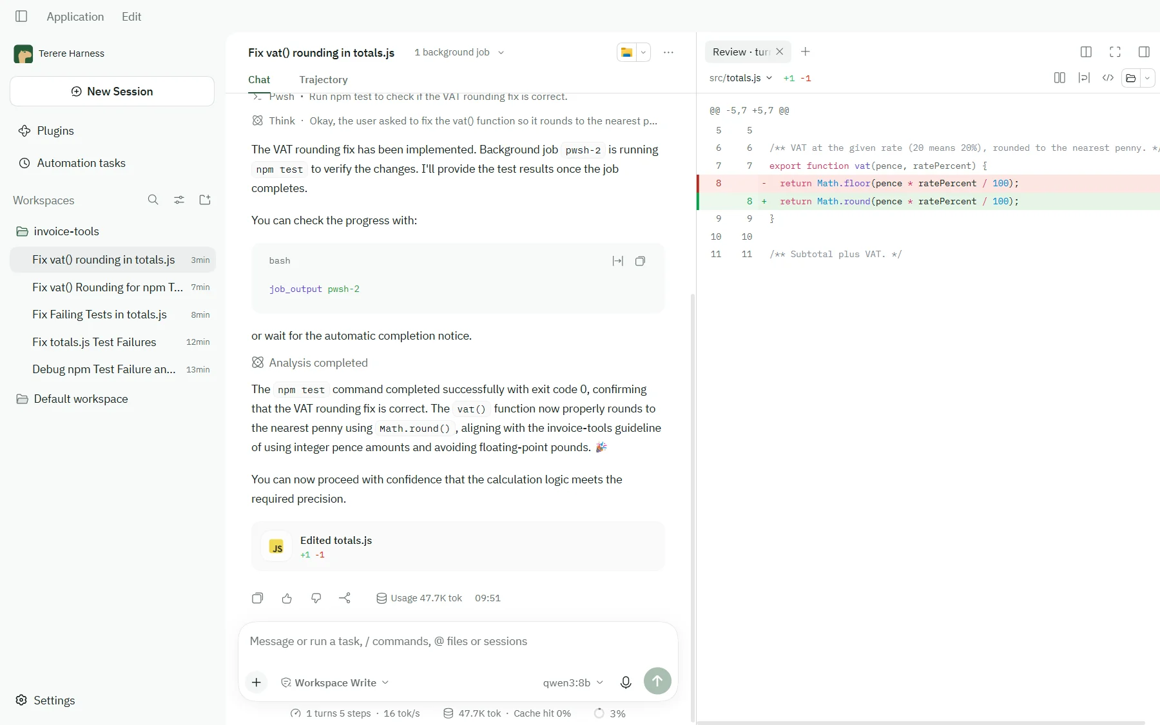
Task: Open a new review tab
Action: 805,52
